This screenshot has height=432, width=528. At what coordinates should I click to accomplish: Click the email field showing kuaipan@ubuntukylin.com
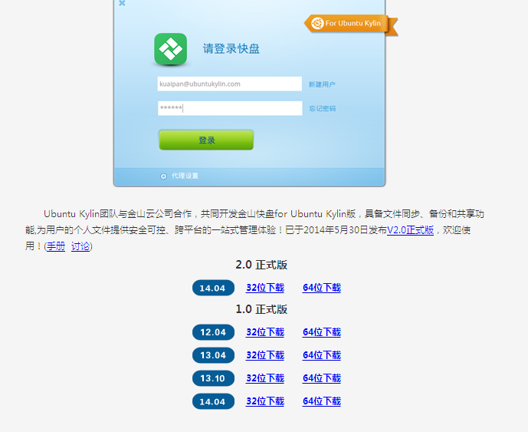click(x=230, y=84)
